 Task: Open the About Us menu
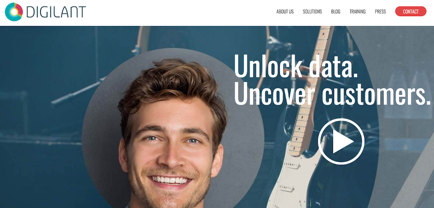coord(285,12)
